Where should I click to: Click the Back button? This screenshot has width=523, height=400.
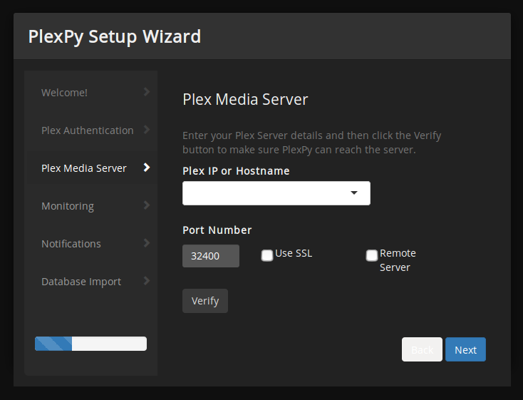pyautogui.click(x=422, y=349)
